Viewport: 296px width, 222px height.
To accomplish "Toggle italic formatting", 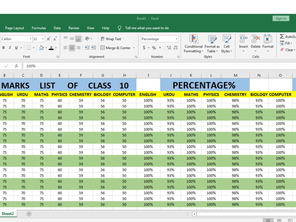I will [10, 48].
